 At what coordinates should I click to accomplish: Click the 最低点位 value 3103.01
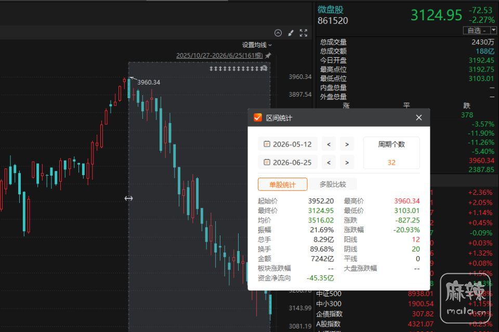tap(481, 78)
